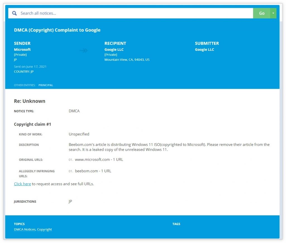Screen dimensions: 286x243
Task: Click the 'Click here' request access link
Action: (x=22, y=184)
